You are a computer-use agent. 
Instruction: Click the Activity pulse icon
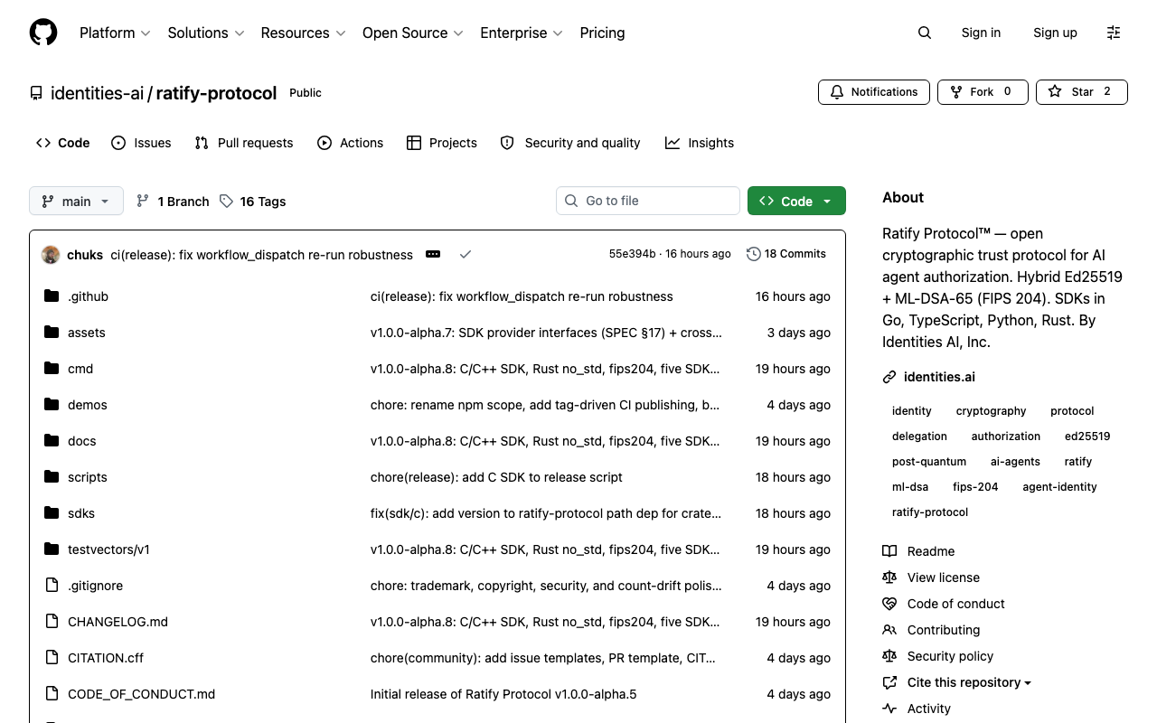point(889,709)
